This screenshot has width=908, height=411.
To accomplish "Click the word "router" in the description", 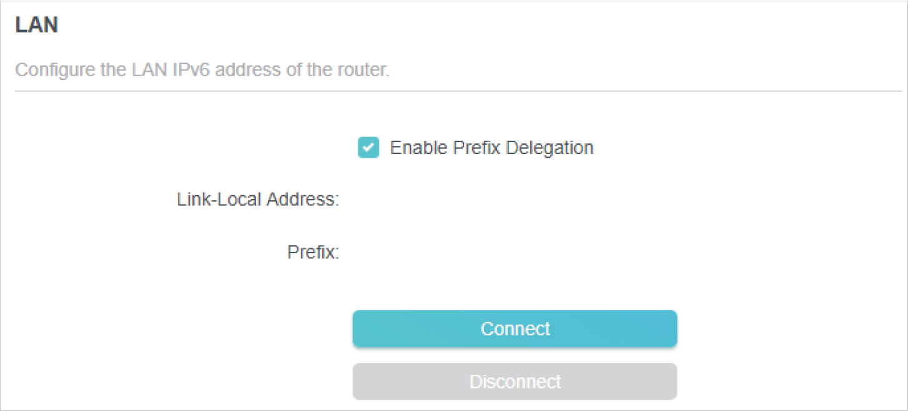I will click(x=364, y=69).
